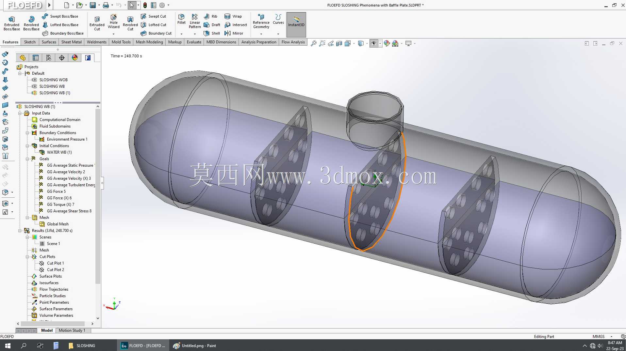Collapse the Default configuration node
The width and height of the screenshot is (626, 351).
[x=20, y=73]
